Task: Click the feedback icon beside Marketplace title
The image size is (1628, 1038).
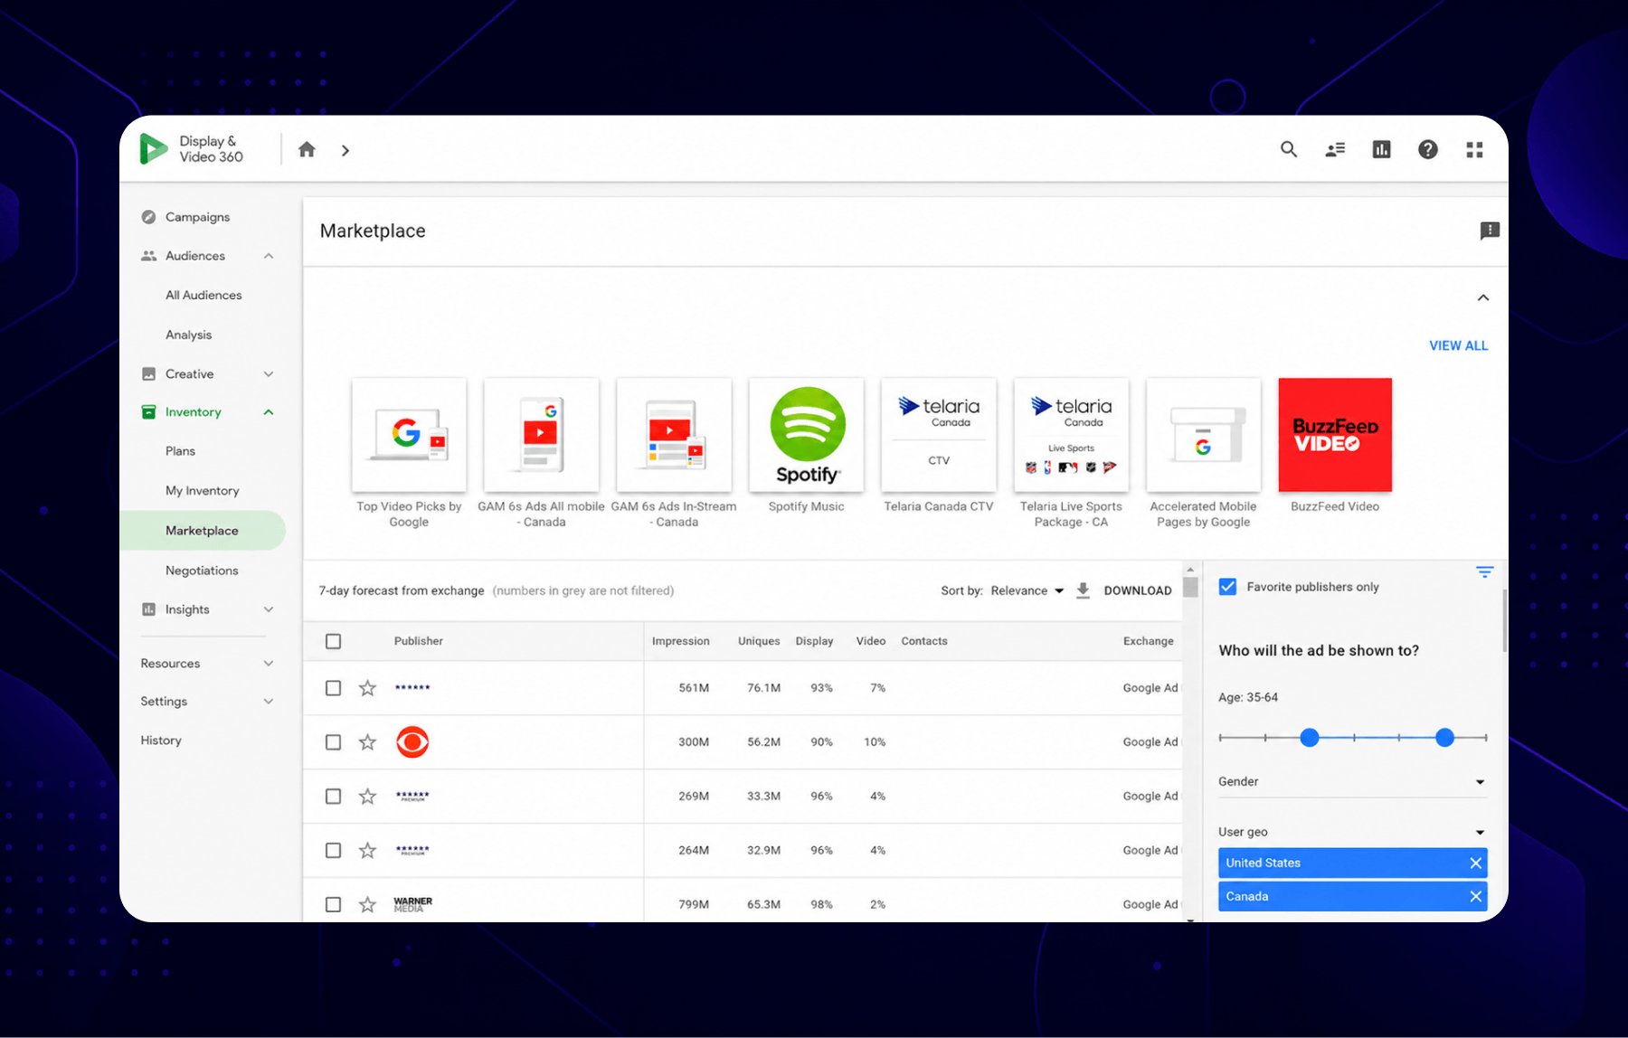Action: 1490,231
